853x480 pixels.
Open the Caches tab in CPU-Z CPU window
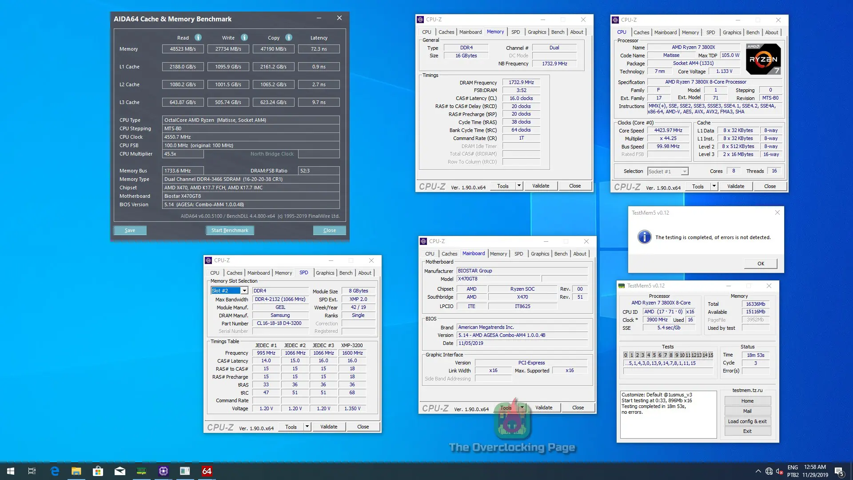coord(641,32)
